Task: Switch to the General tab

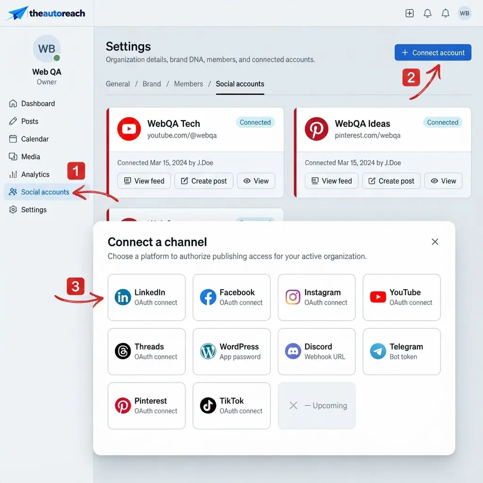Action: pos(117,84)
